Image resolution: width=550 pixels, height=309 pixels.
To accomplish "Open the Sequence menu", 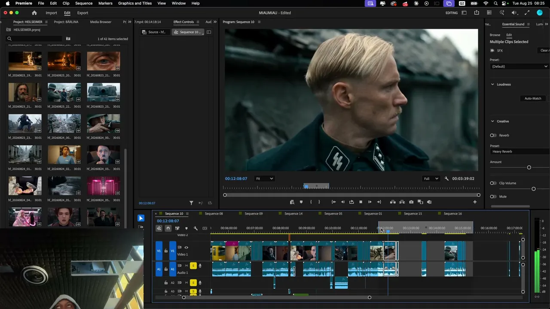I will [84, 3].
